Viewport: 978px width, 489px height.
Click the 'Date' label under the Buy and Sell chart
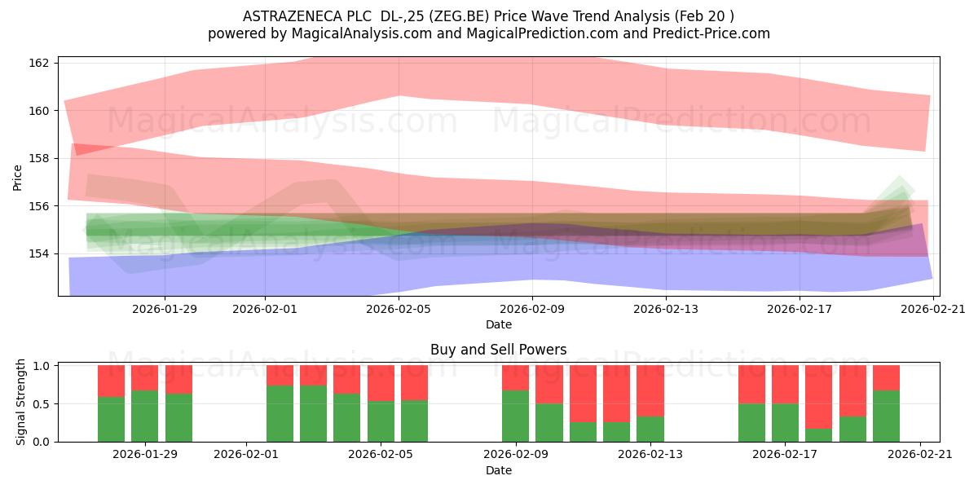[x=499, y=470]
